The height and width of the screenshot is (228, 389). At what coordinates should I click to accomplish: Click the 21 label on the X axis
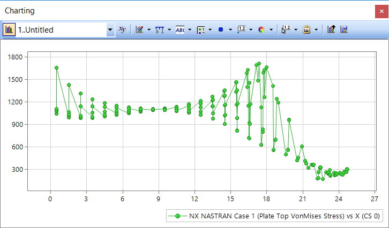tap(303, 199)
